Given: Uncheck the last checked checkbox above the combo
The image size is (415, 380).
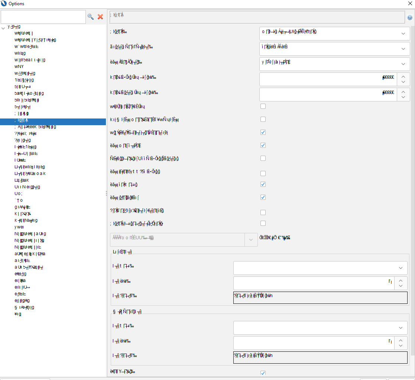Looking at the screenshot, I should [x=263, y=197].
